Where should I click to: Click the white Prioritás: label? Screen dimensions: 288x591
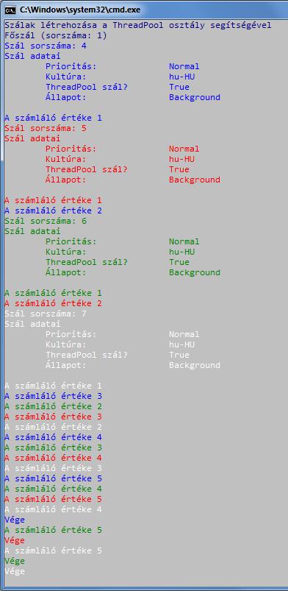pos(71,335)
